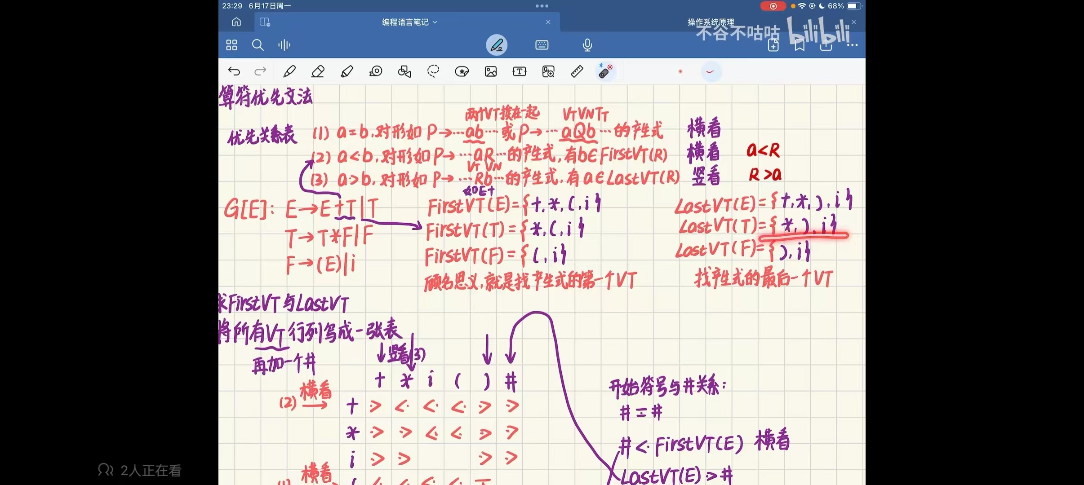Open the more options ellipsis menu

(853, 45)
